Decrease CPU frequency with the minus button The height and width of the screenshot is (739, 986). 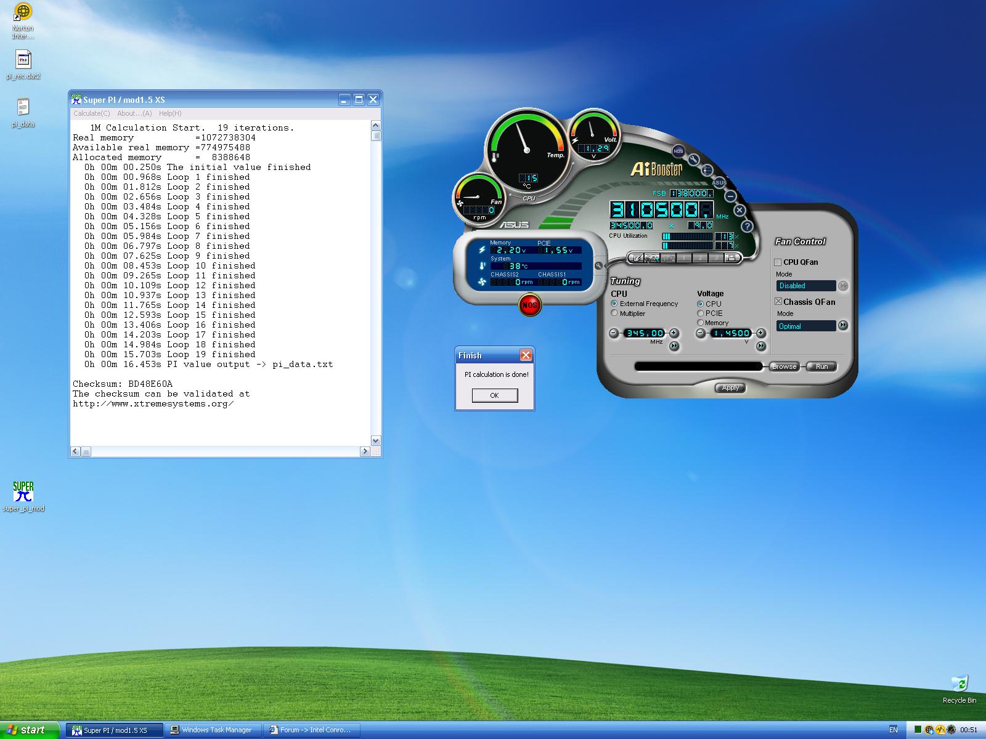coord(614,333)
